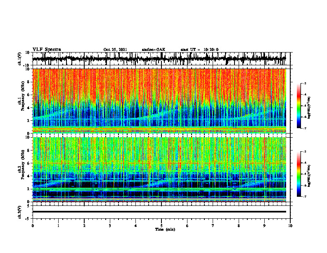327x253 pixels.
Task: Click the "station=GAK" label
Action: tap(154, 50)
